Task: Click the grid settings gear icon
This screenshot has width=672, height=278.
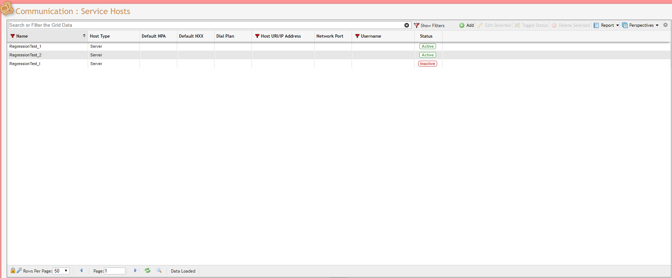Action: click(665, 25)
